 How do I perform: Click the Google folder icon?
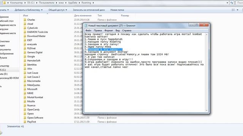[25, 56]
